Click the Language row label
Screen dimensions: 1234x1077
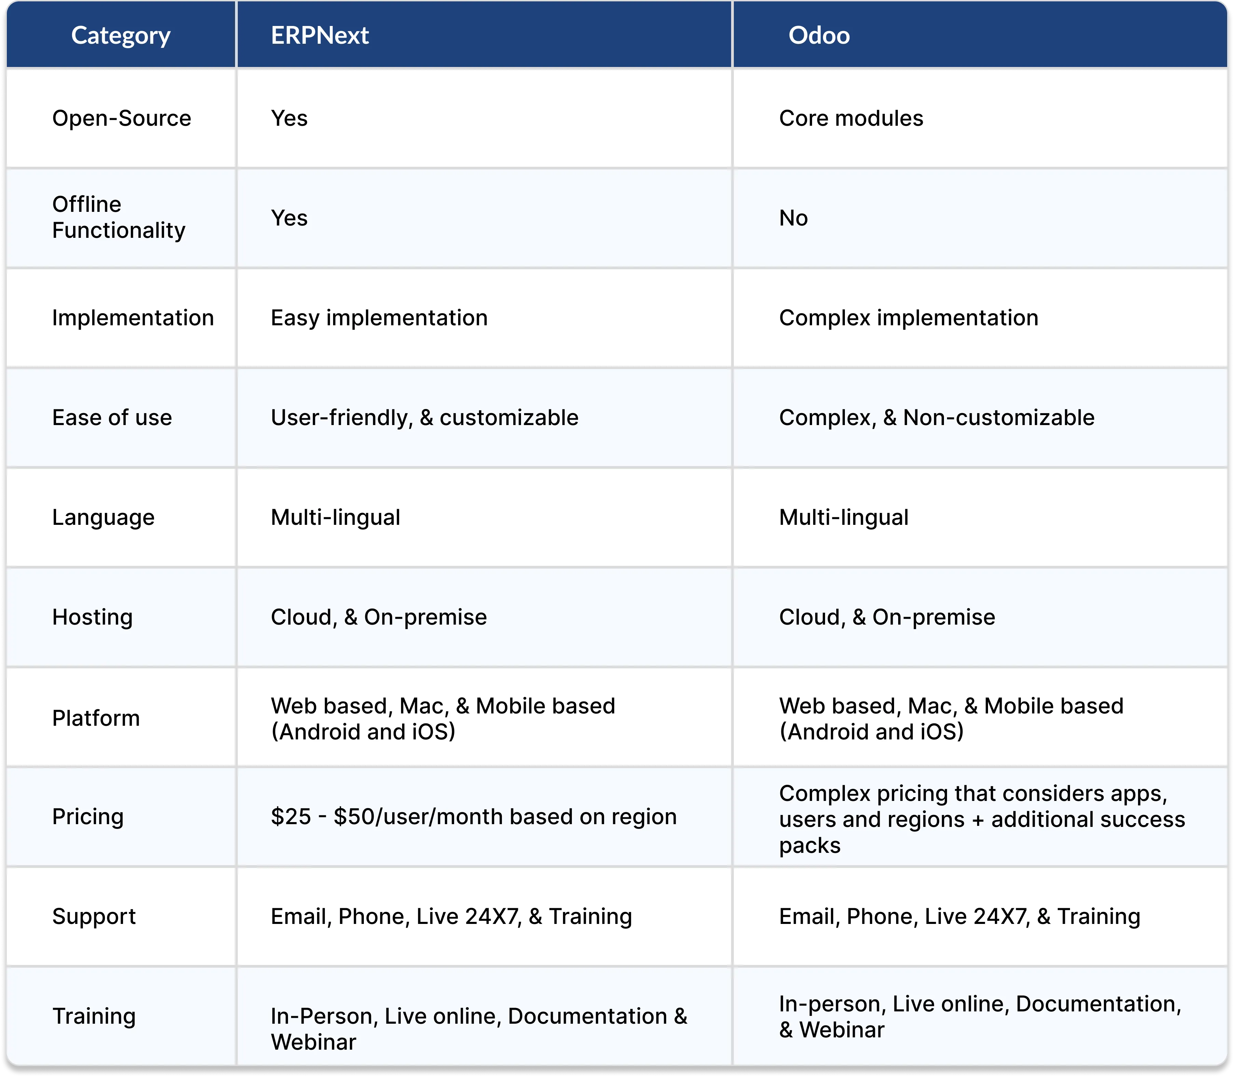(103, 517)
